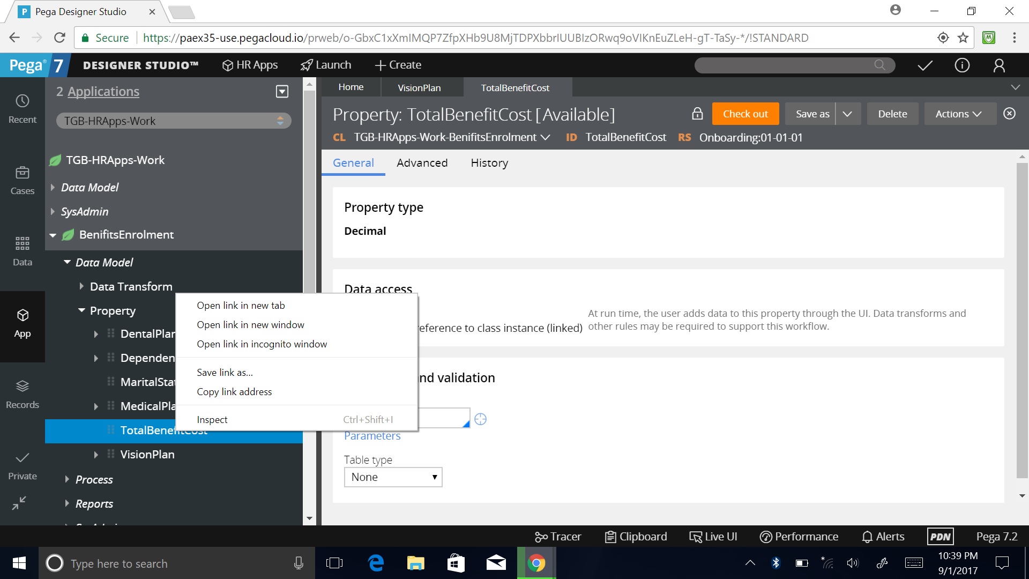Click the search magnifier icon
Image resolution: width=1029 pixels, height=579 pixels.
pyautogui.click(x=879, y=65)
